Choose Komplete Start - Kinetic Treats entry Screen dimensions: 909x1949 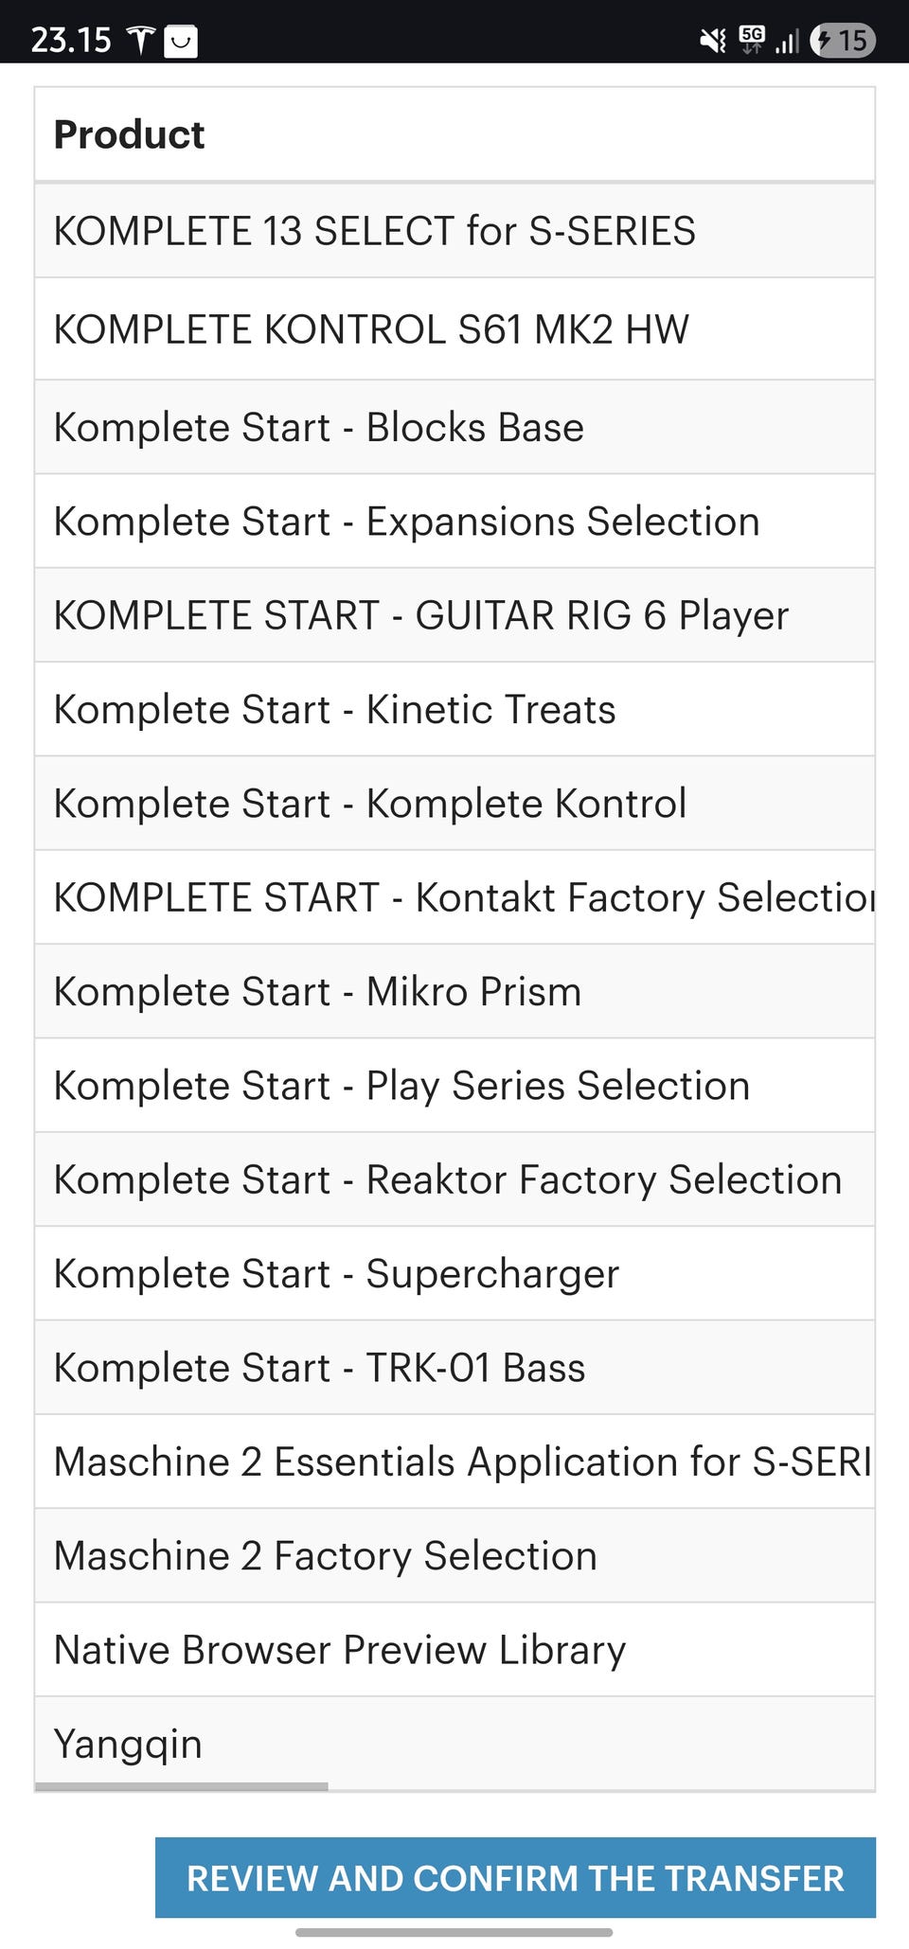pos(334,709)
